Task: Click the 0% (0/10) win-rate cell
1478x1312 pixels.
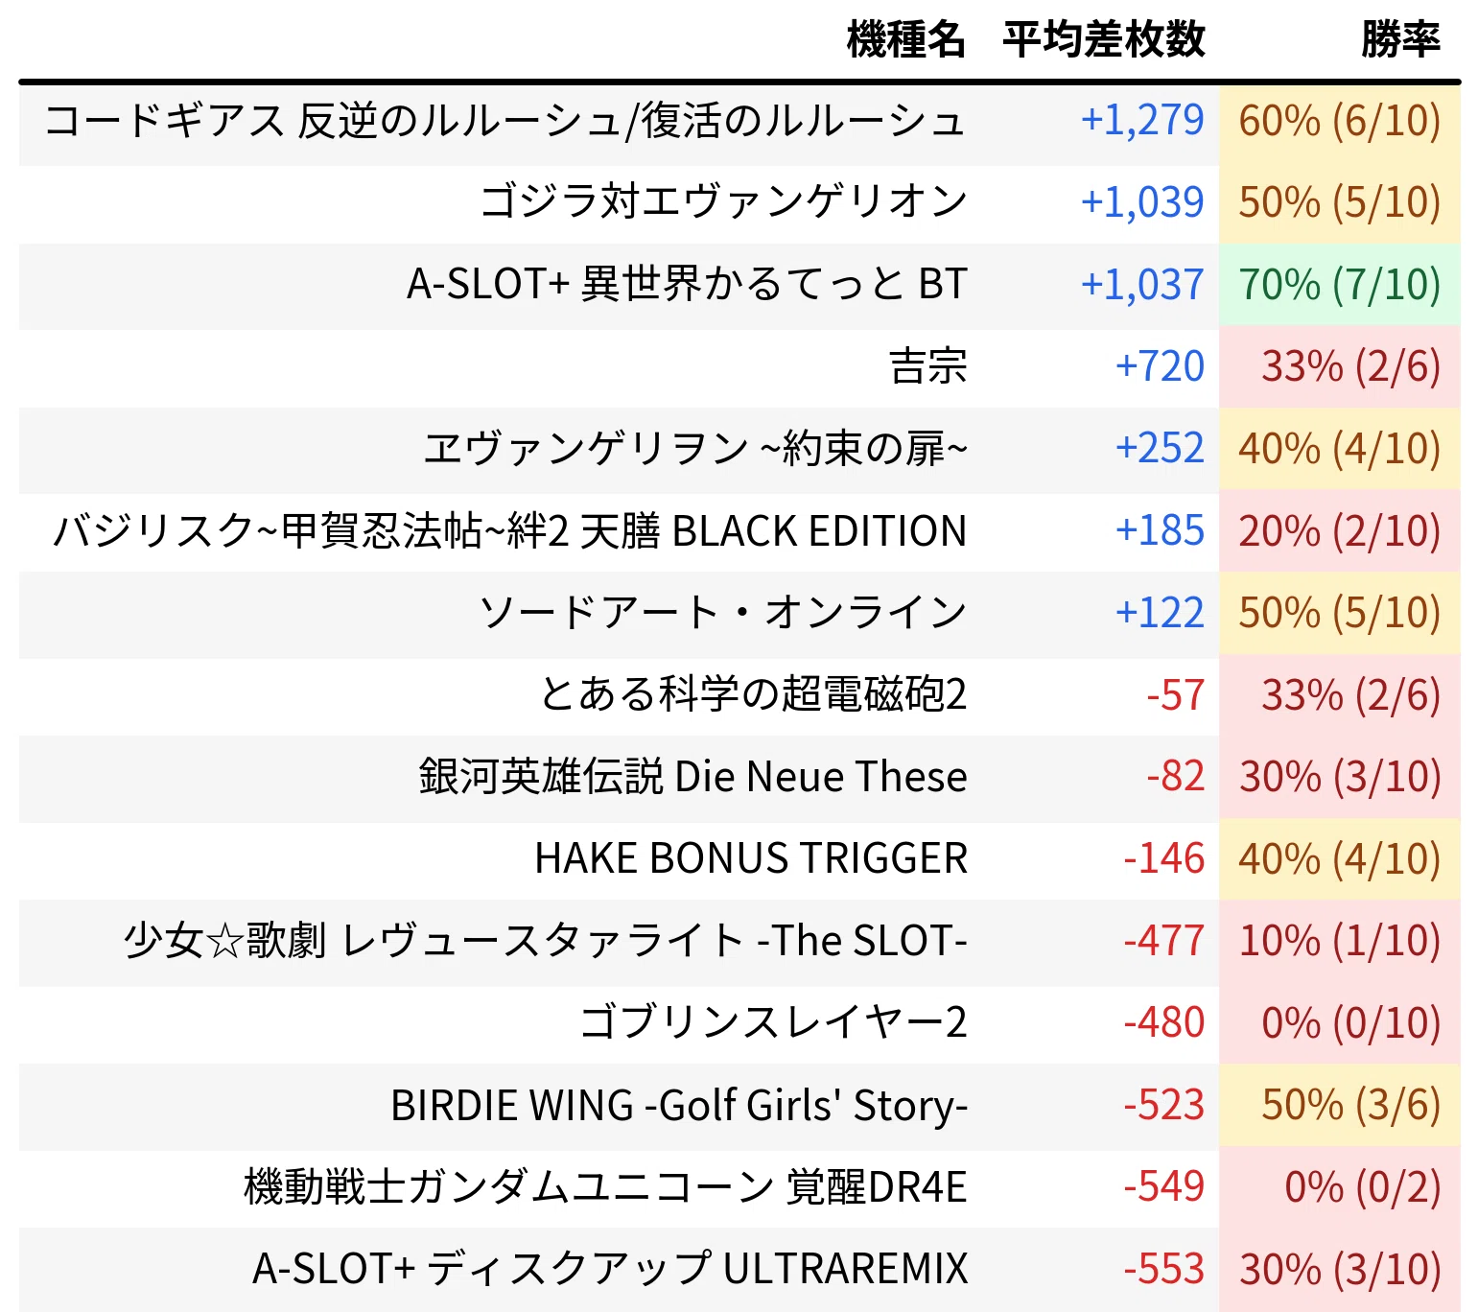Action: (x=1340, y=1024)
